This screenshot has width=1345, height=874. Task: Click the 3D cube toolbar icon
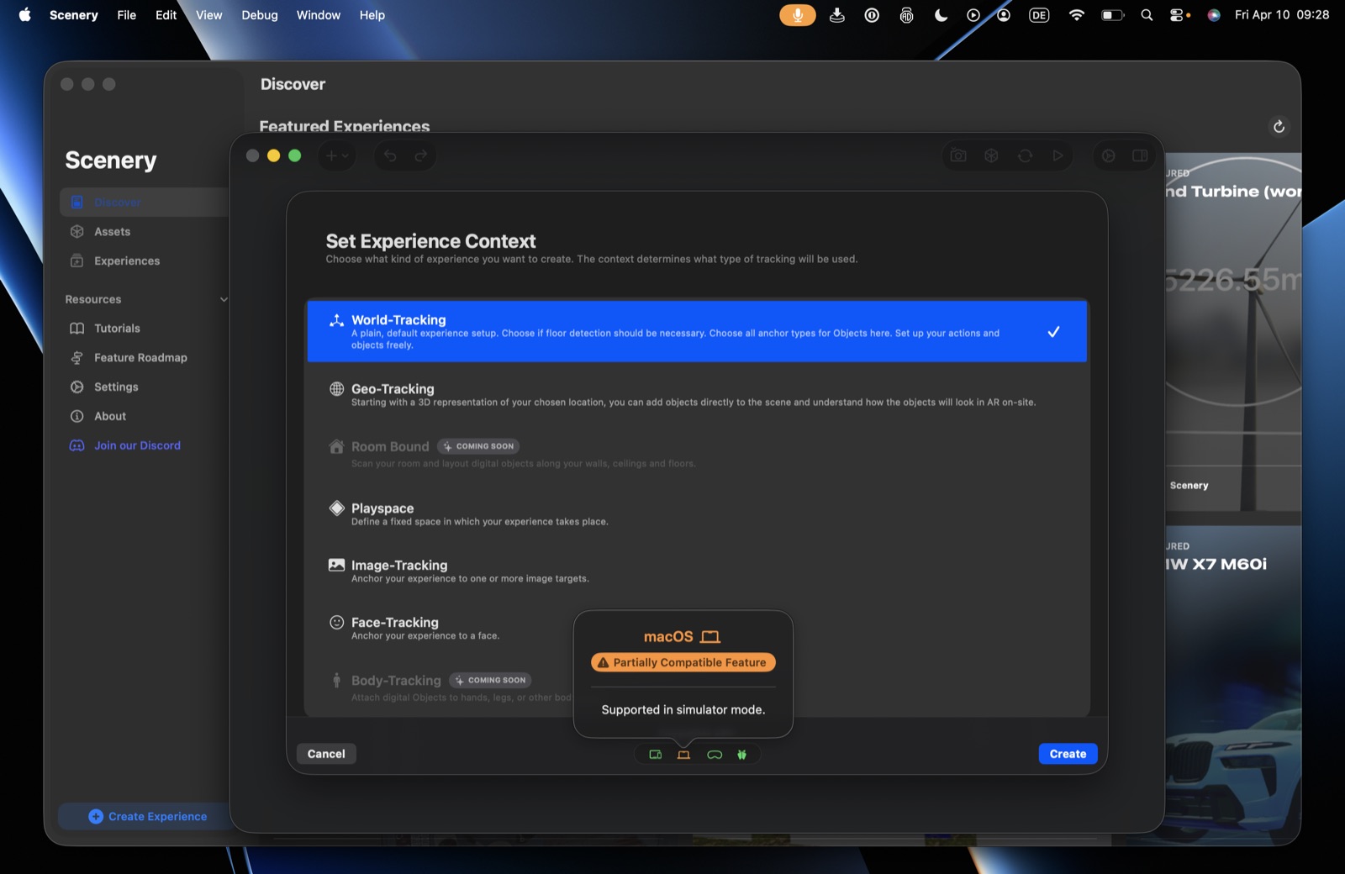pyautogui.click(x=992, y=155)
